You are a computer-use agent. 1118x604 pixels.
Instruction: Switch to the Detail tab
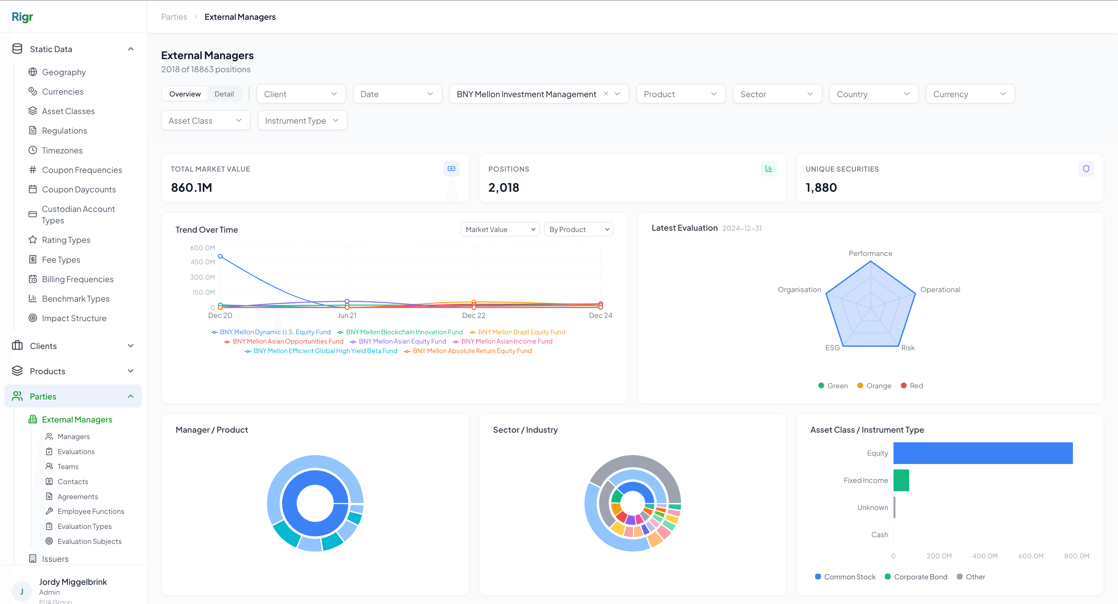pyautogui.click(x=224, y=94)
